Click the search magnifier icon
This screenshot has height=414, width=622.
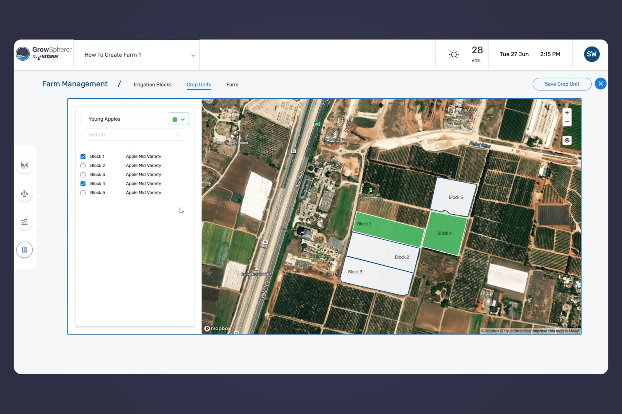point(179,135)
